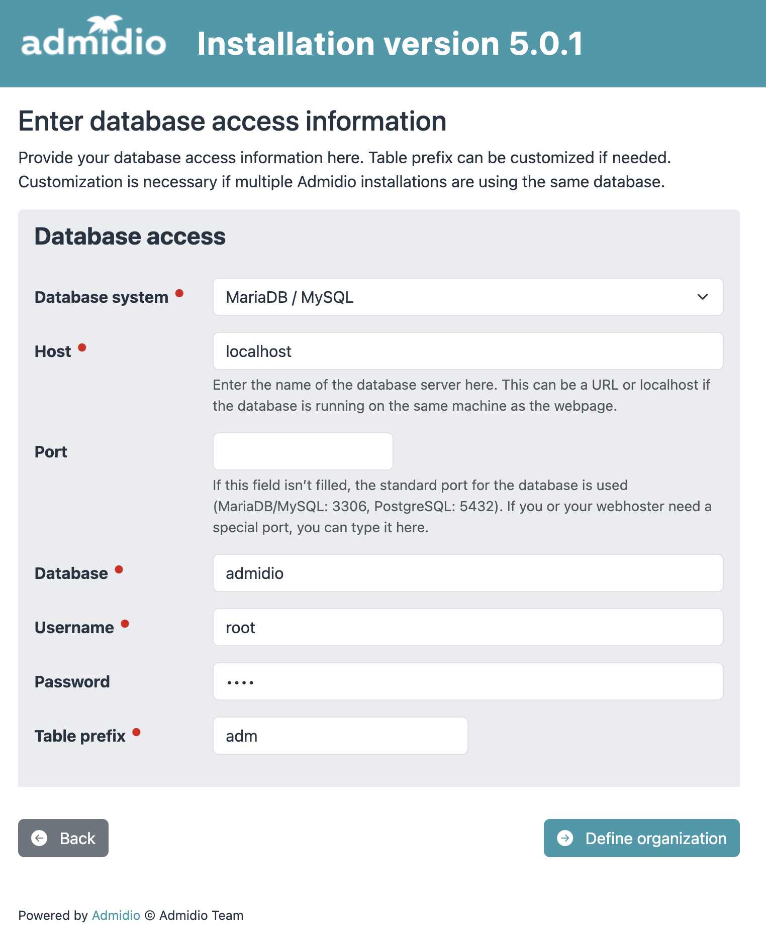Click the Username field containing root
This screenshot has width=766, height=946.
click(x=468, y=627)
